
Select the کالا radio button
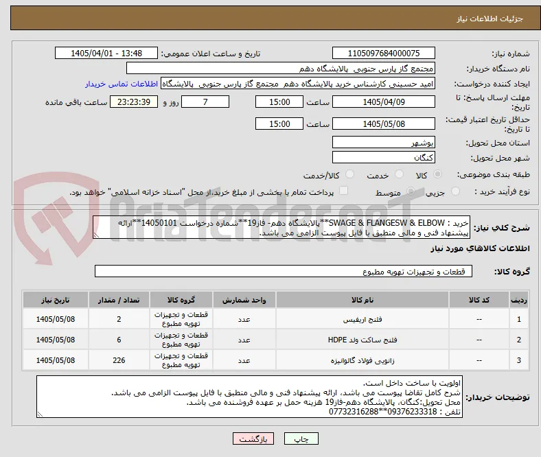coord(437,174)
